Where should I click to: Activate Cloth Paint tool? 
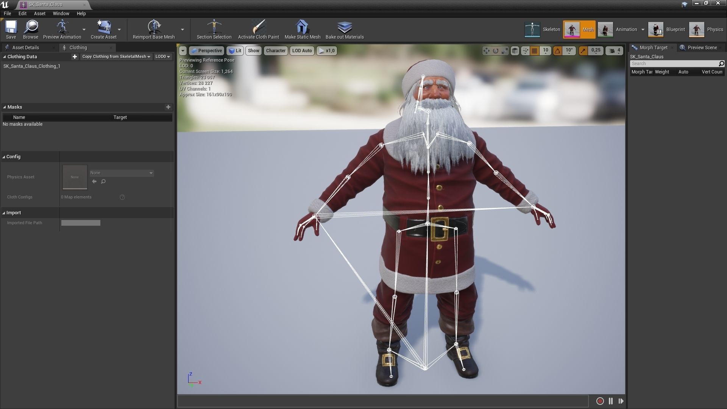(x=258, y=30)
